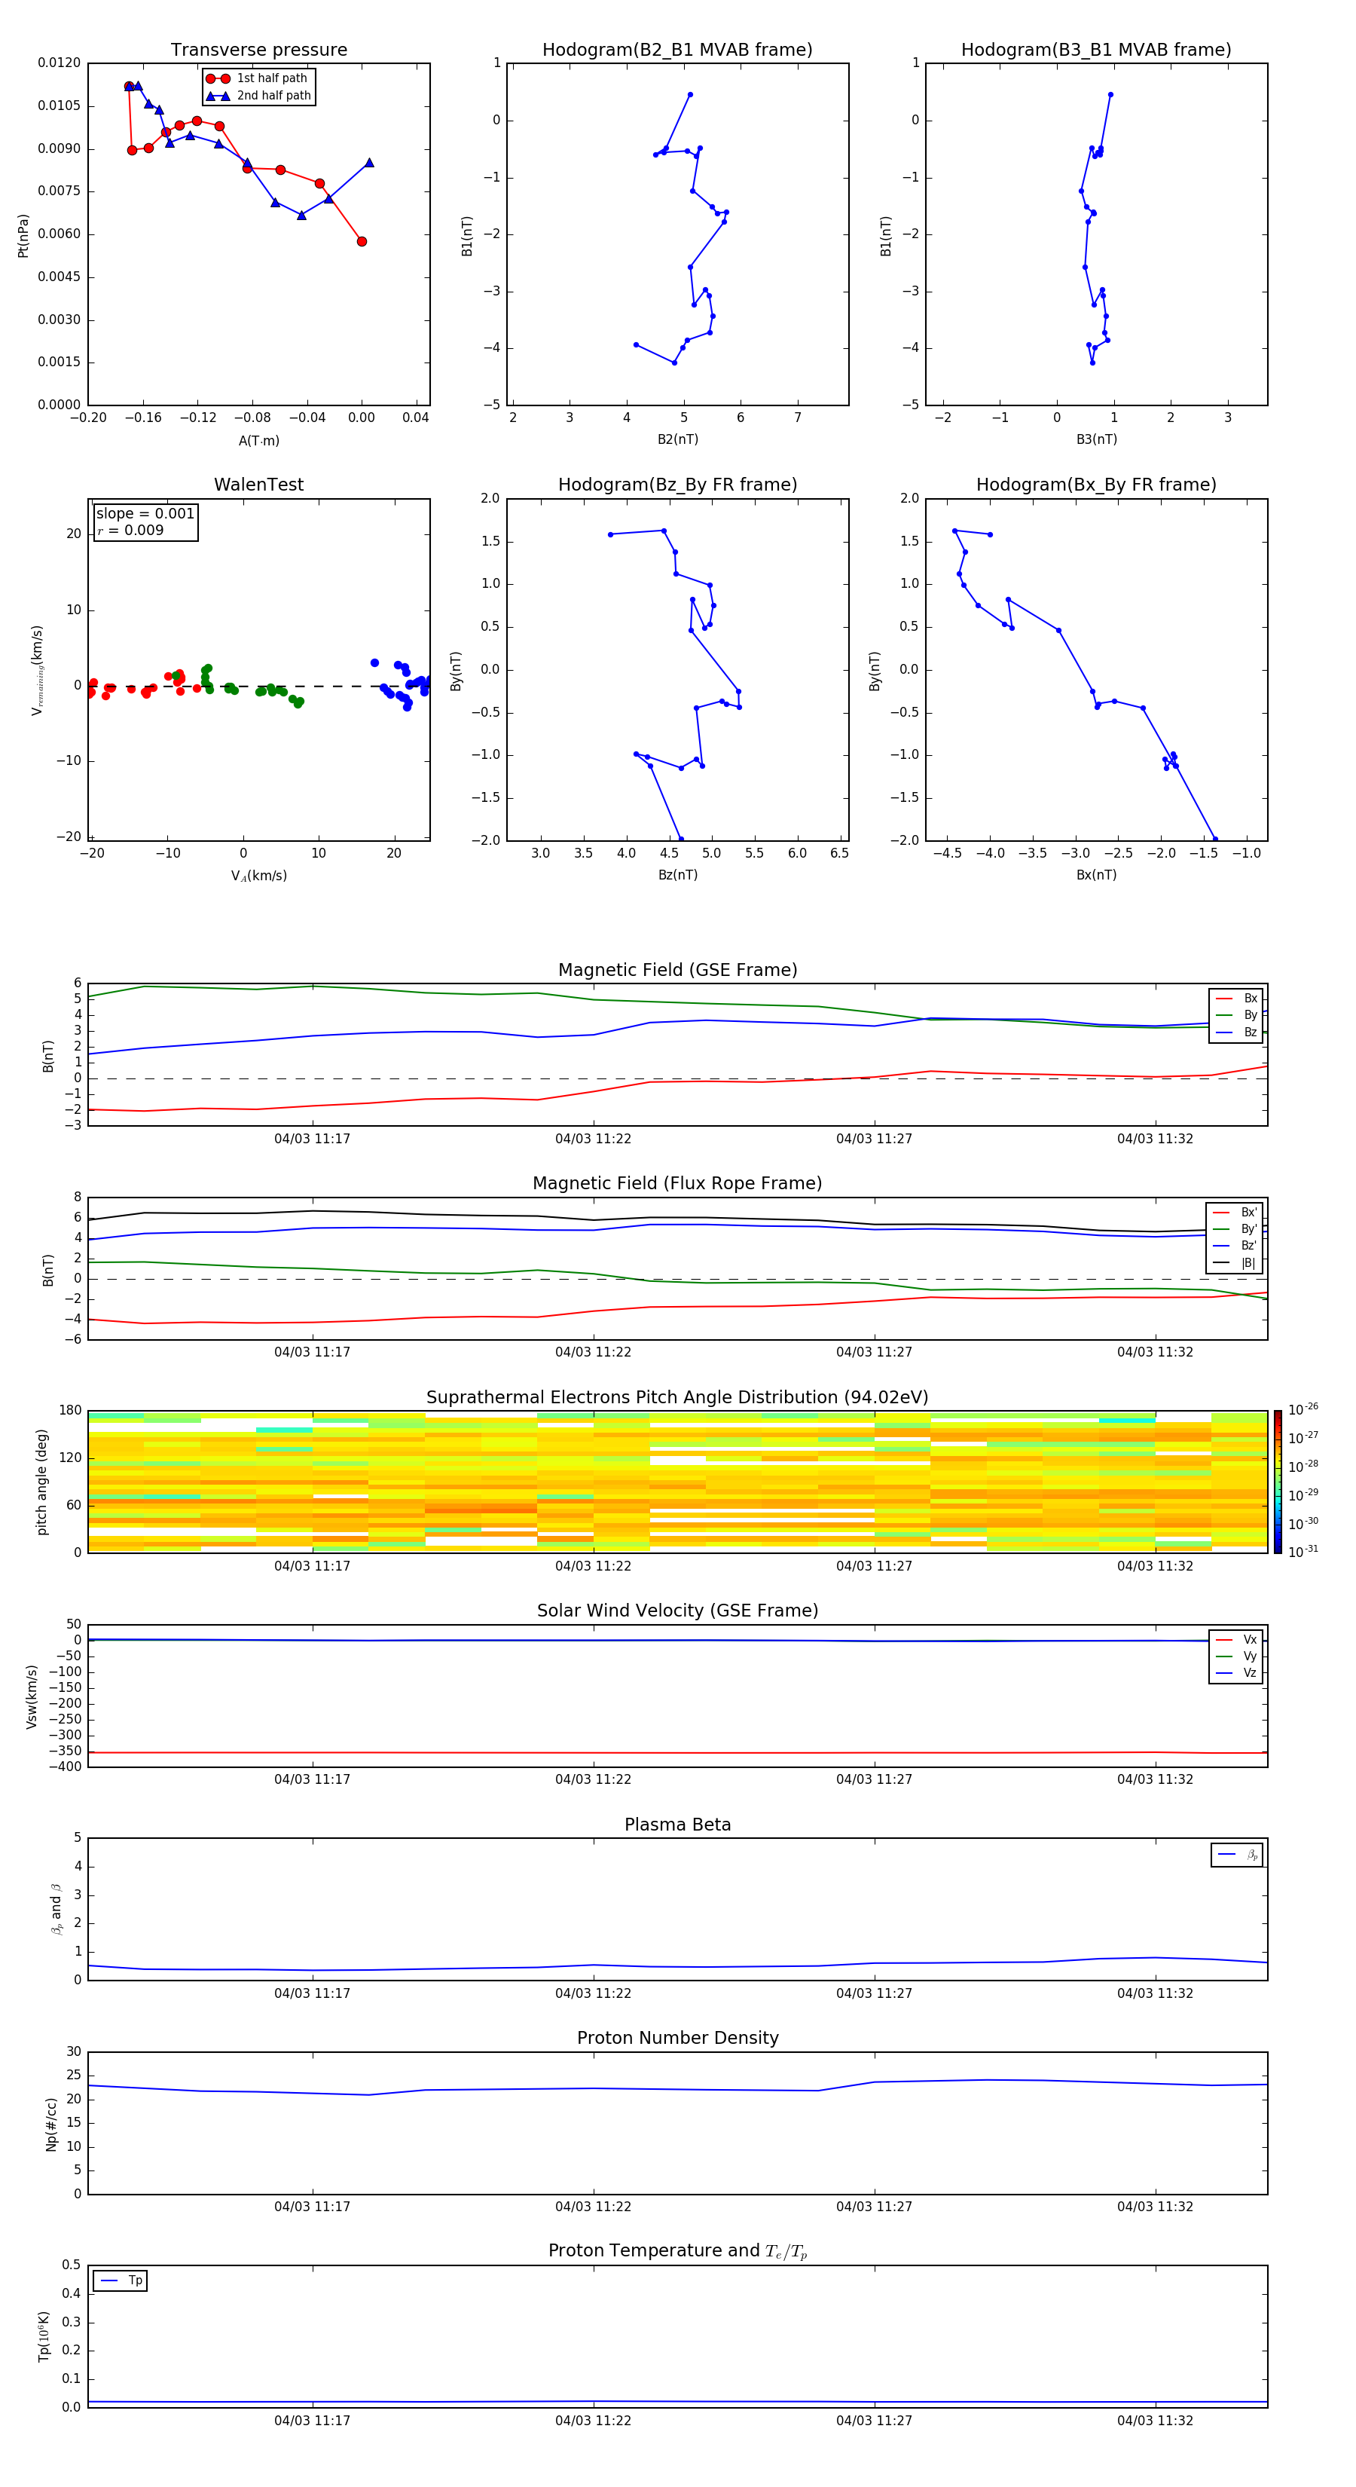1356x2487 pixels.
Task: Select the 'slope = 0.001' annotation
Action: pyautogui.click(x=145, y=514)
